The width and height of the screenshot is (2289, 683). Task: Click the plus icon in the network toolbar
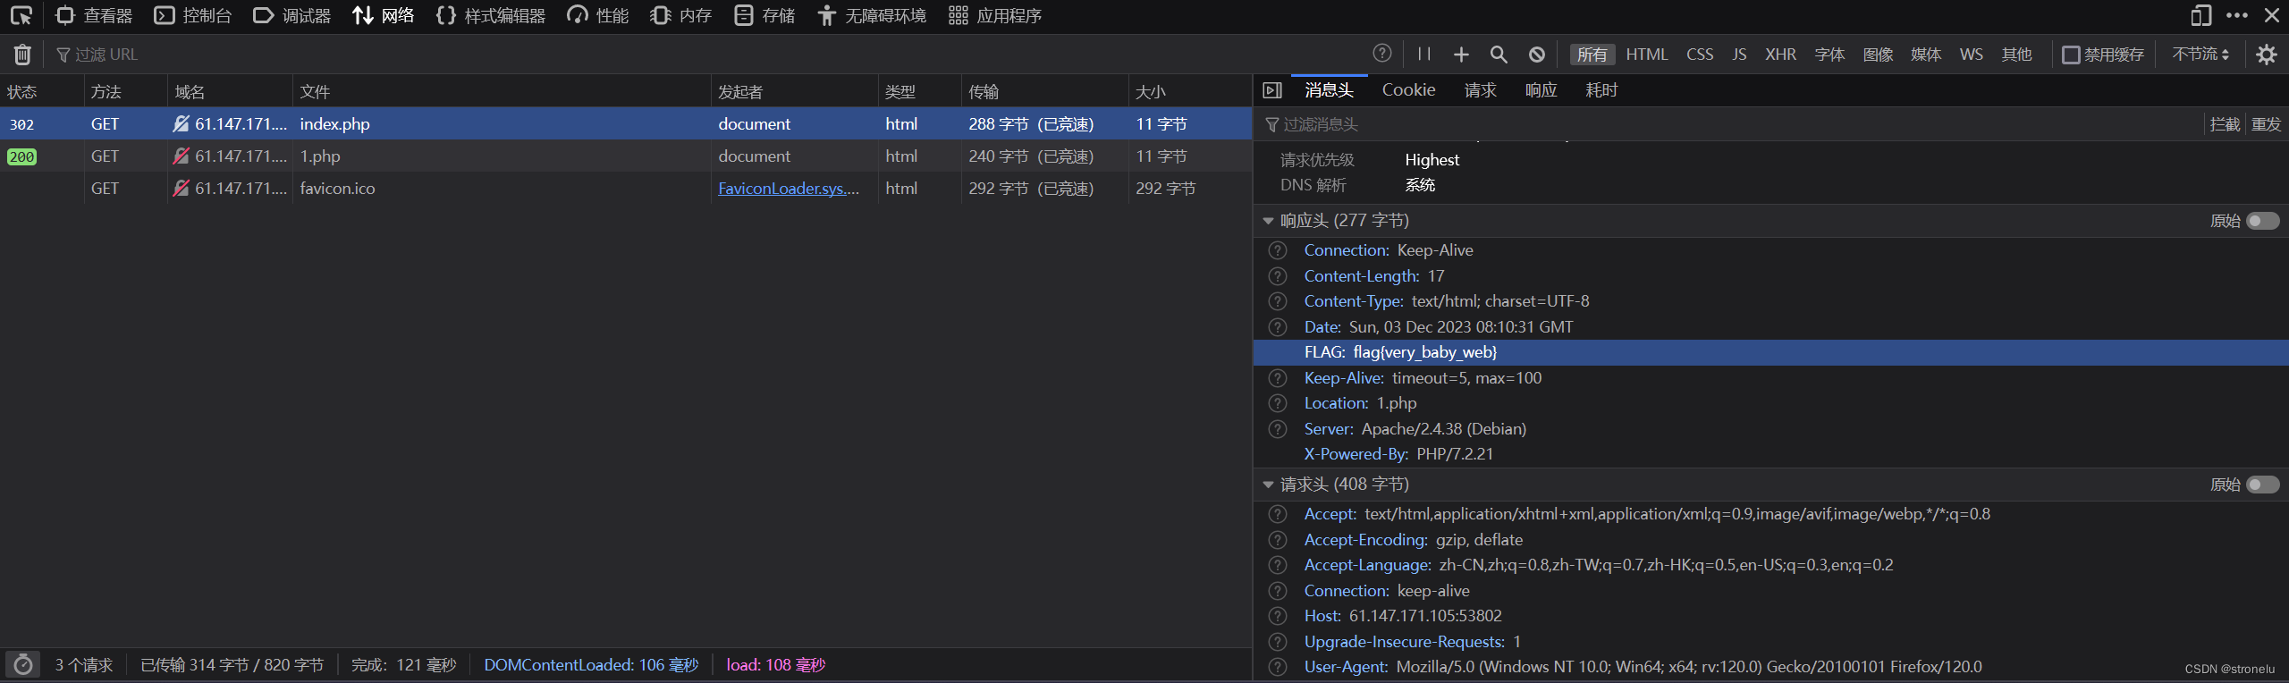pyautogui.click(x=1461, y=55)
